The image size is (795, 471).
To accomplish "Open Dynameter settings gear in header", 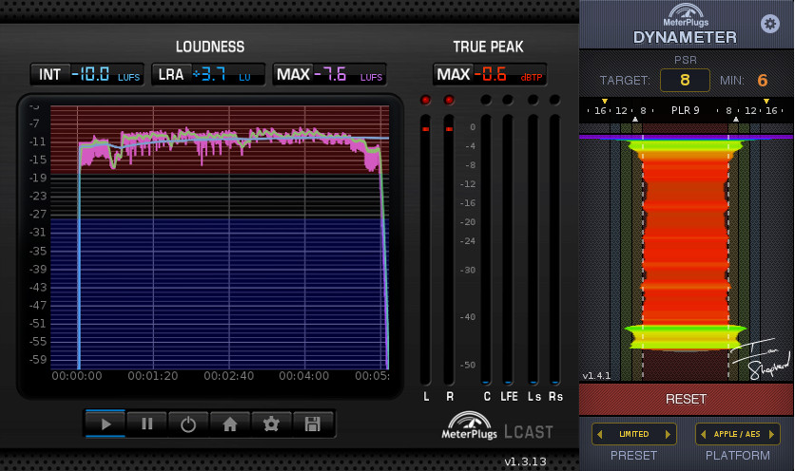I will tap(769, 24).
